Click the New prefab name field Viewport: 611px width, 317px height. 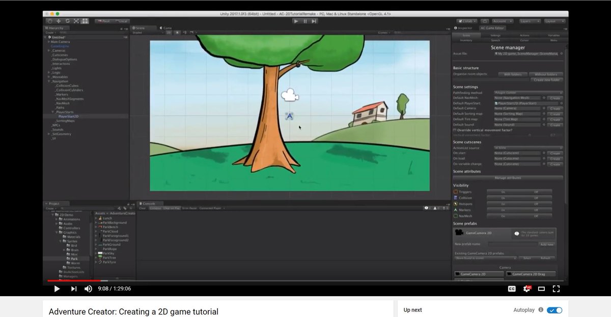[x=514, y=244]
